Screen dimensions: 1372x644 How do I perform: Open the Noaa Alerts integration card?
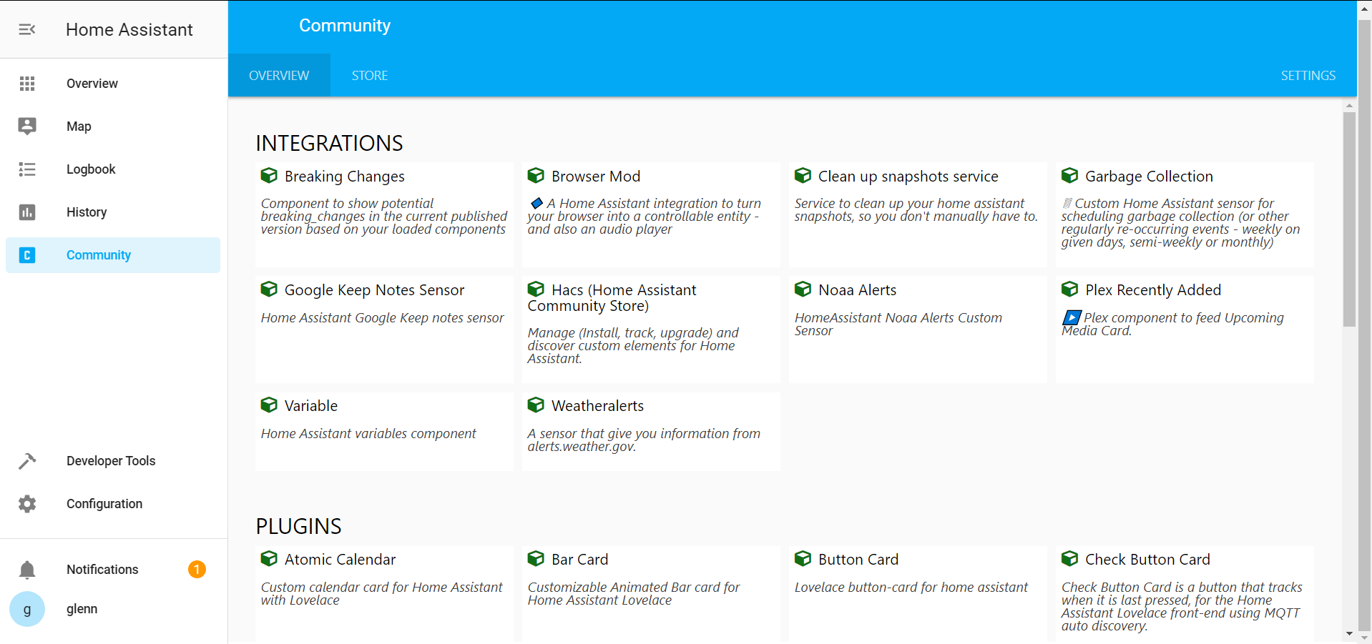[916, 329]
